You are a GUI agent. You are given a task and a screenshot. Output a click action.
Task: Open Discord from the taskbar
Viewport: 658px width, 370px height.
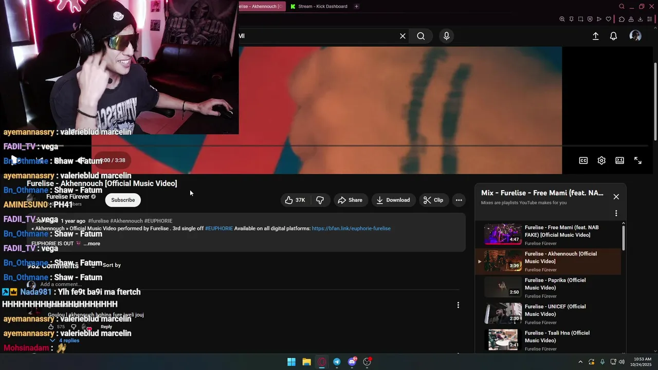(x=352, y=362)
